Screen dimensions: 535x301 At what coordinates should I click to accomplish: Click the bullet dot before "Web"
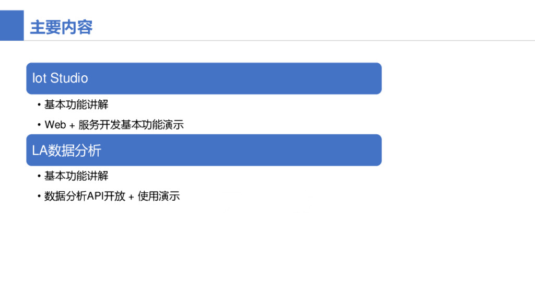coord(39,125)
